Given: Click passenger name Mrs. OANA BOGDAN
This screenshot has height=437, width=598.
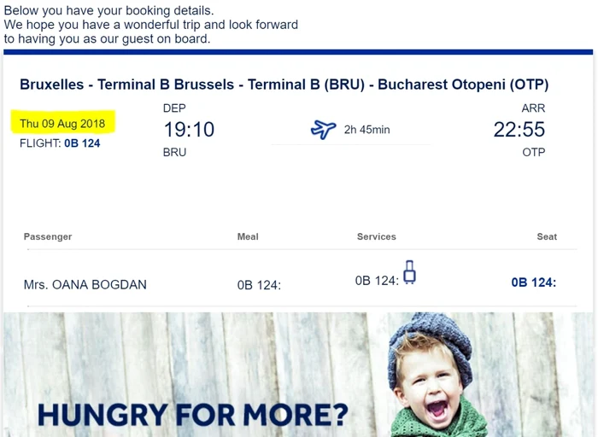Looking at the screenshot, I should [x=85, y=284].
